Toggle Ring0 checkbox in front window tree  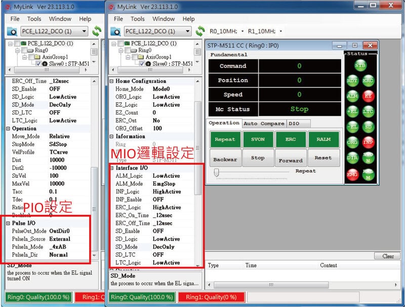pyautogui.click(x=128, y=50)
